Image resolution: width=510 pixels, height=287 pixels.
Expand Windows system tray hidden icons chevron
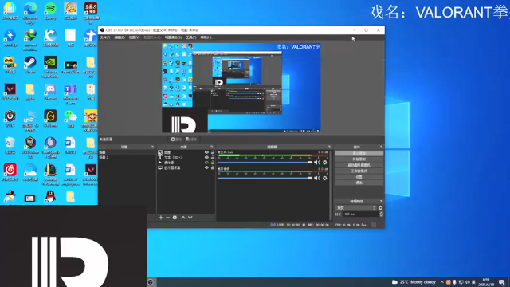[441, 282]
